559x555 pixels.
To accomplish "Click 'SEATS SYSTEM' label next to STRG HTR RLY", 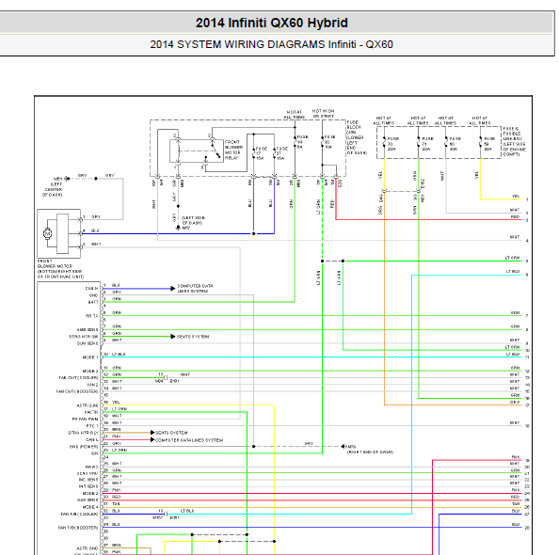I will (171, 433).
